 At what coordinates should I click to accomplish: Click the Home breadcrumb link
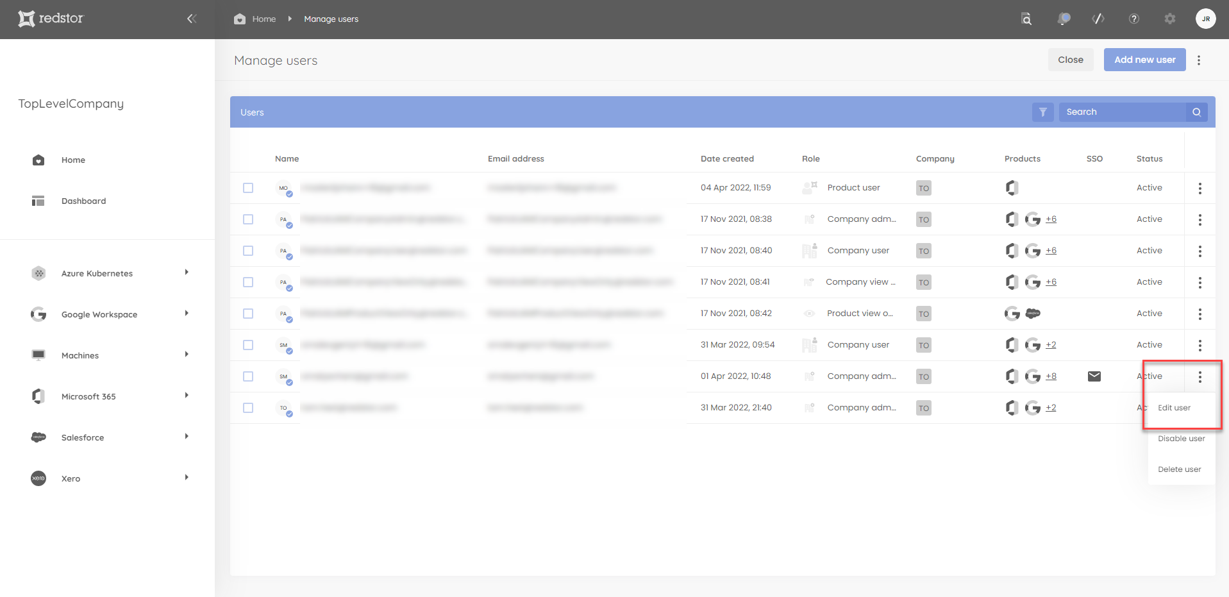point(264,19)
